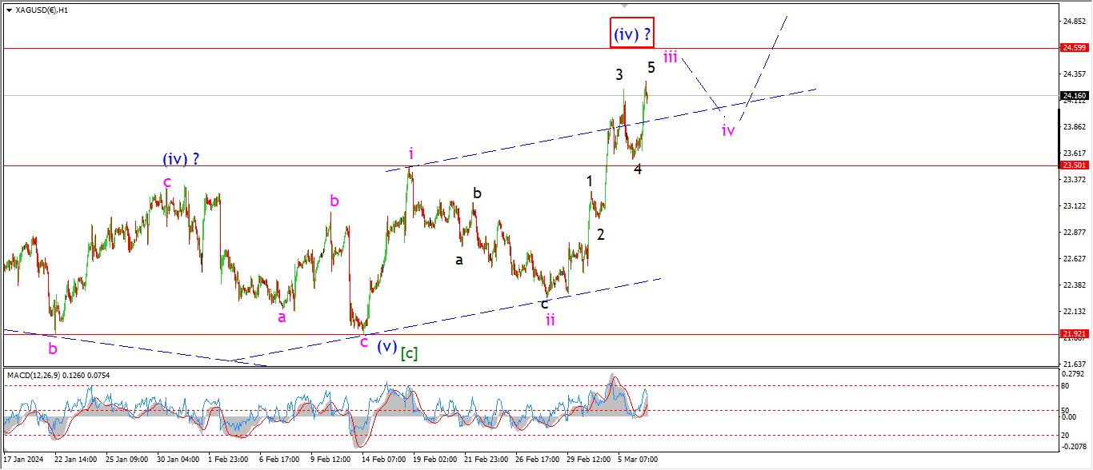Click the black 4 wave label
Screen dimensions: 1093x470
click(x=638, y=169)
